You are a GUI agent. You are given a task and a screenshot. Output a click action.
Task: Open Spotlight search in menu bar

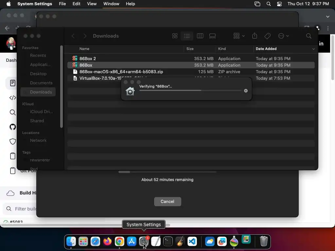[269, 4]
